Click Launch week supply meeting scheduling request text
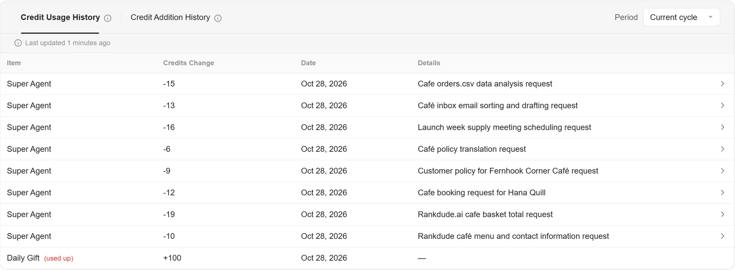This screenshot has width=735, height=270. pyautogui.click(x=504, y=127)
